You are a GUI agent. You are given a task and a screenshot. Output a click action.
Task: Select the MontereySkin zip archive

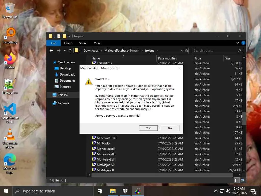pos(103,159)
